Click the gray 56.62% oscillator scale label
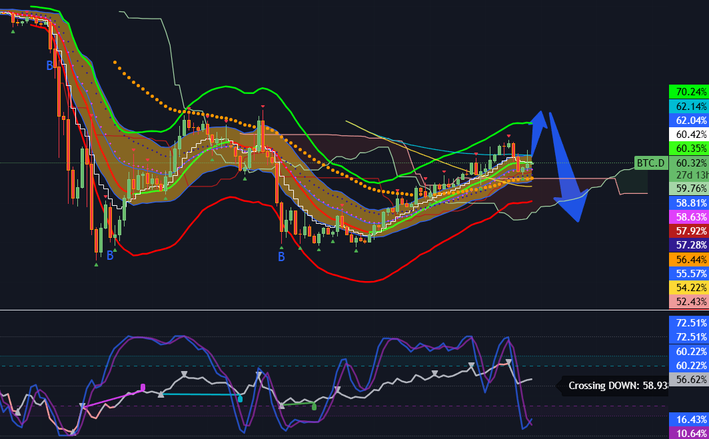709x439 pixels. pos(688,380)
